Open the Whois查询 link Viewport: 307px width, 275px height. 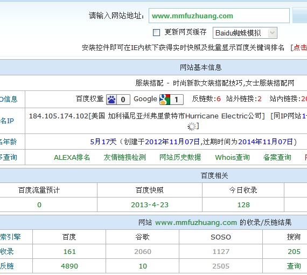point(232,157)
